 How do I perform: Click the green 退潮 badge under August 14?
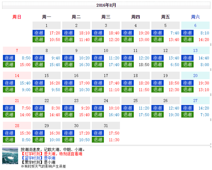point(9,90)
